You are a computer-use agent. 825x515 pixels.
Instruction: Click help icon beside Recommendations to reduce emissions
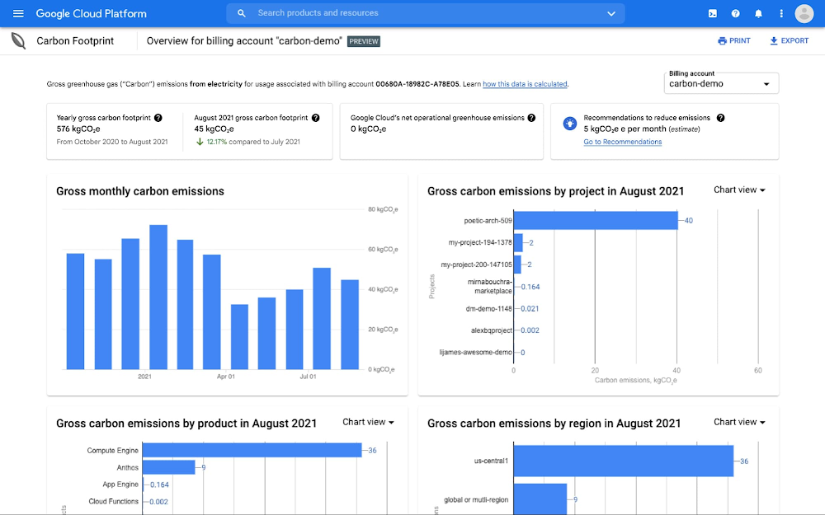[x=720, y=118]
